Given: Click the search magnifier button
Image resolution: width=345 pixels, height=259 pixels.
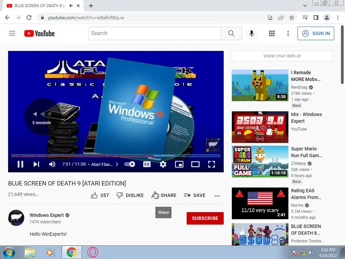Looking at the screenshot, I should [231, 33].
